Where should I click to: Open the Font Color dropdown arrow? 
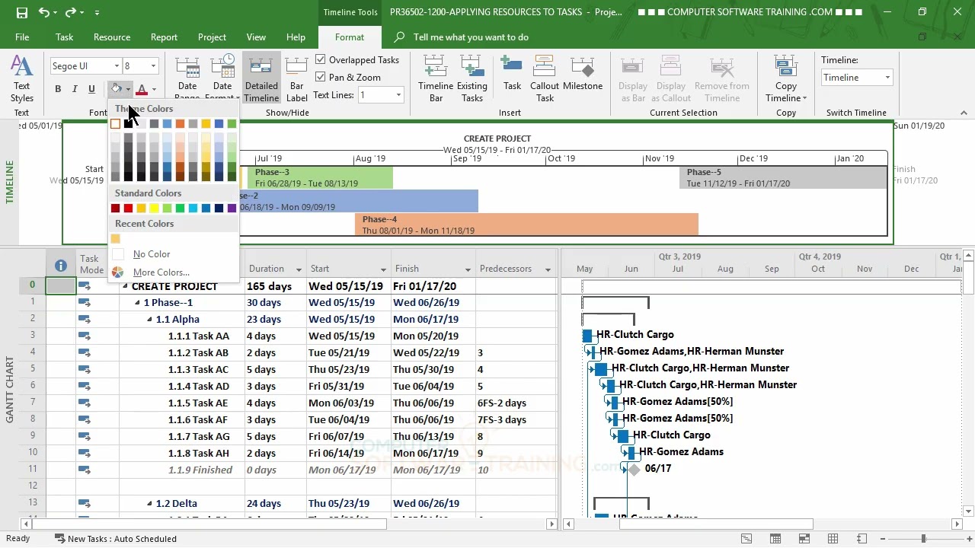pyautogui.click(x=154, y=89)
